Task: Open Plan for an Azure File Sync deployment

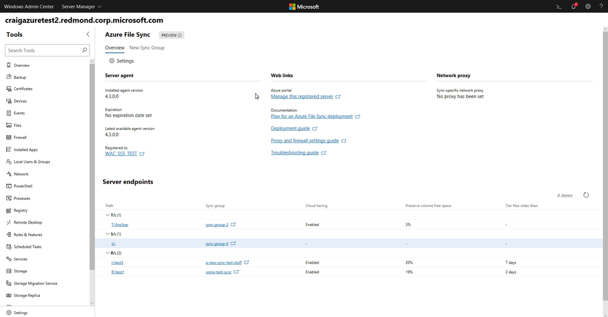Action: coord(312,117)
